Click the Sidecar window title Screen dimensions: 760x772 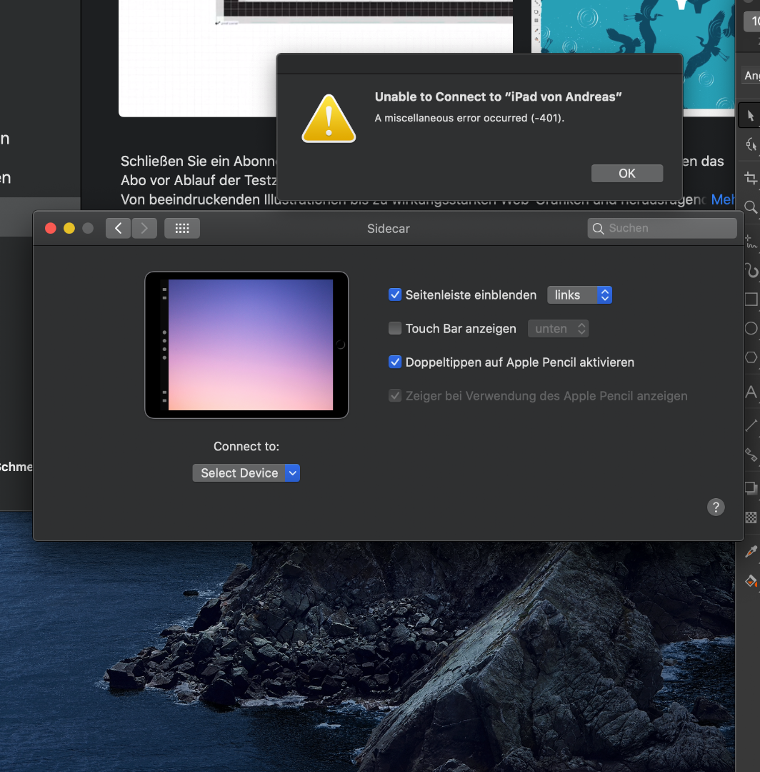[388, 229]
